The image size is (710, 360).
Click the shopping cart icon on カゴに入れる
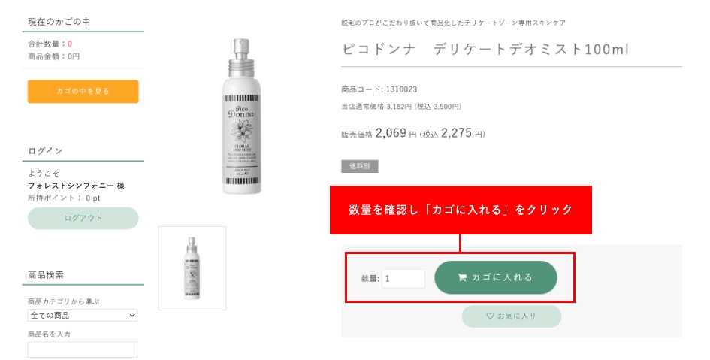(x=462, y=277)
